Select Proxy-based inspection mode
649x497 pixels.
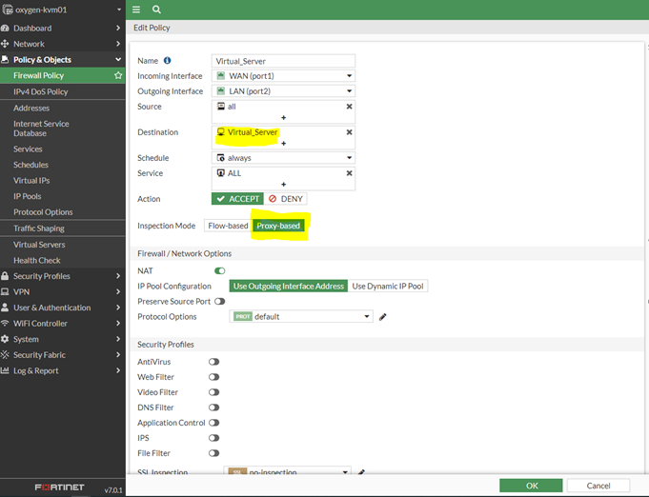pos(278,226)
